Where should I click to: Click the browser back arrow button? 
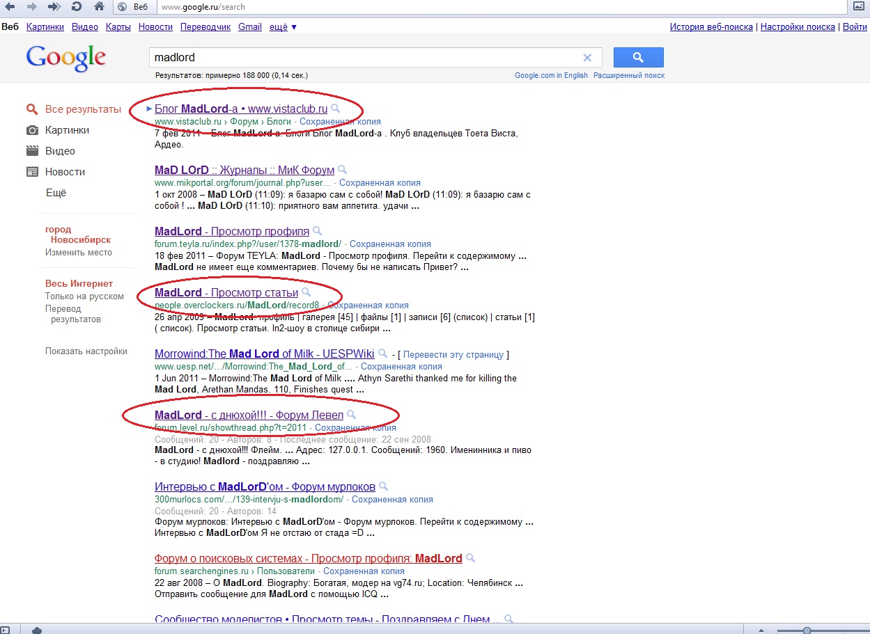pos(10,7)
